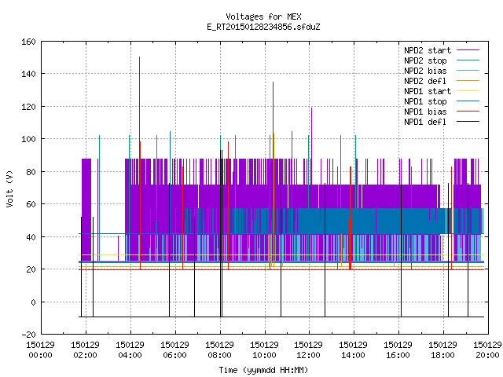Click the yellow NPD1 start legend line
503x377 pixels.
(x=468, y=91)
